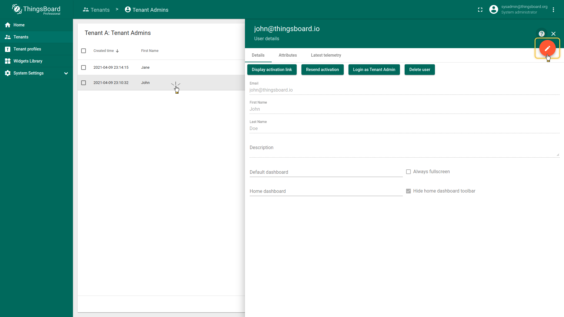564x317 pixels.
Task: Click the ThingsBoard logo
Action: 36,9
